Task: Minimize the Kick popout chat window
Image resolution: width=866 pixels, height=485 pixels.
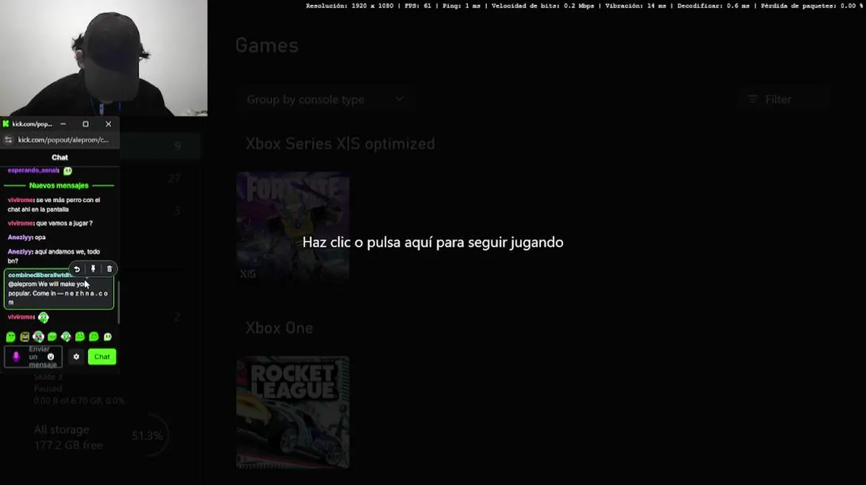Action: (x=63, y=124)
